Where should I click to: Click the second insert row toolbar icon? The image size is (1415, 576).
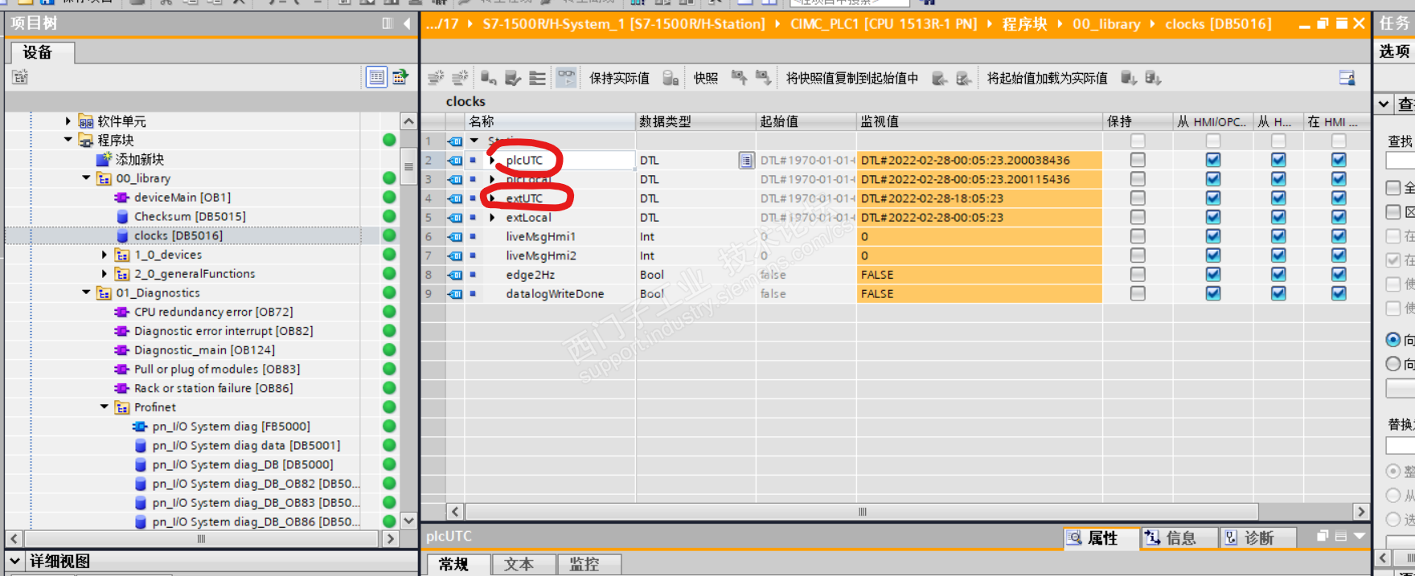[x=460, y=78]
